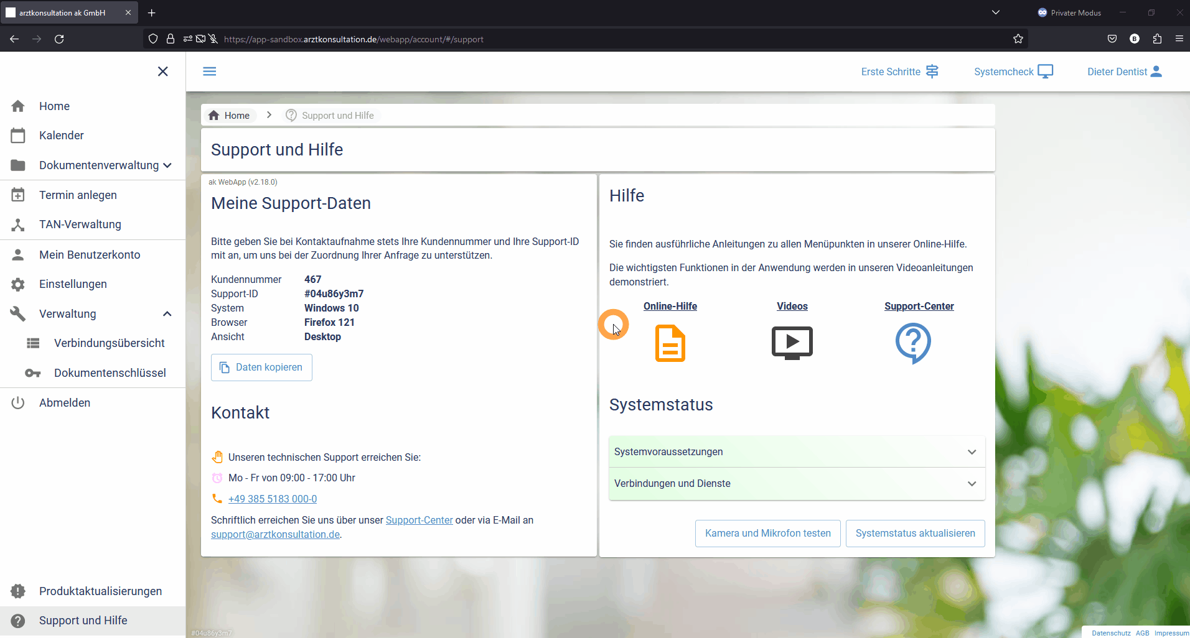The image size is (1190, 638).
Task: Open Online-Hilfe via the document icon
Action: (x=670, y=343)
